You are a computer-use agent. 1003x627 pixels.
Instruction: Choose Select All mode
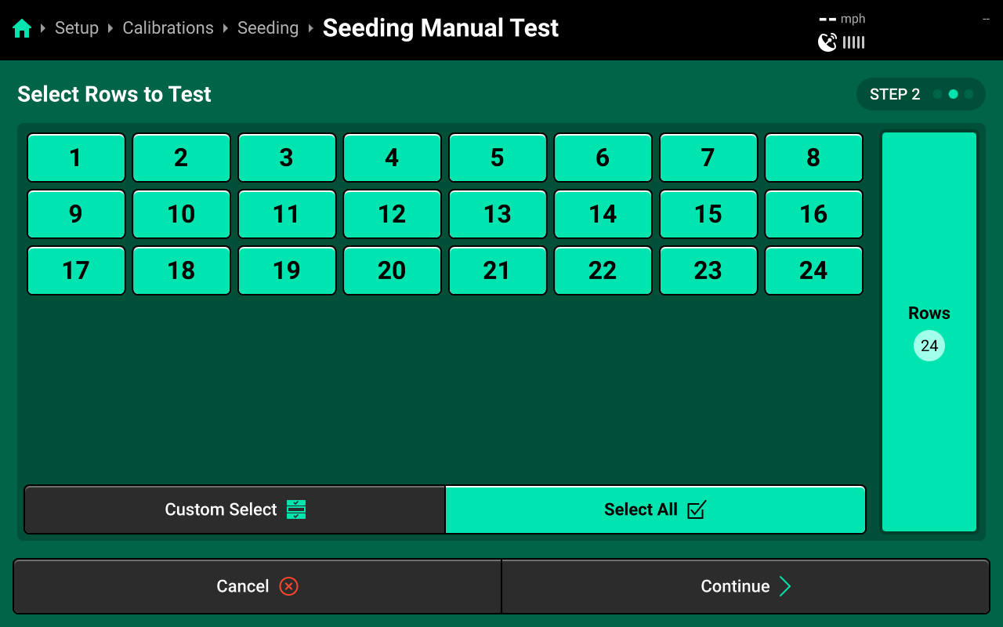pyautogui.click(x=655, y=509)
